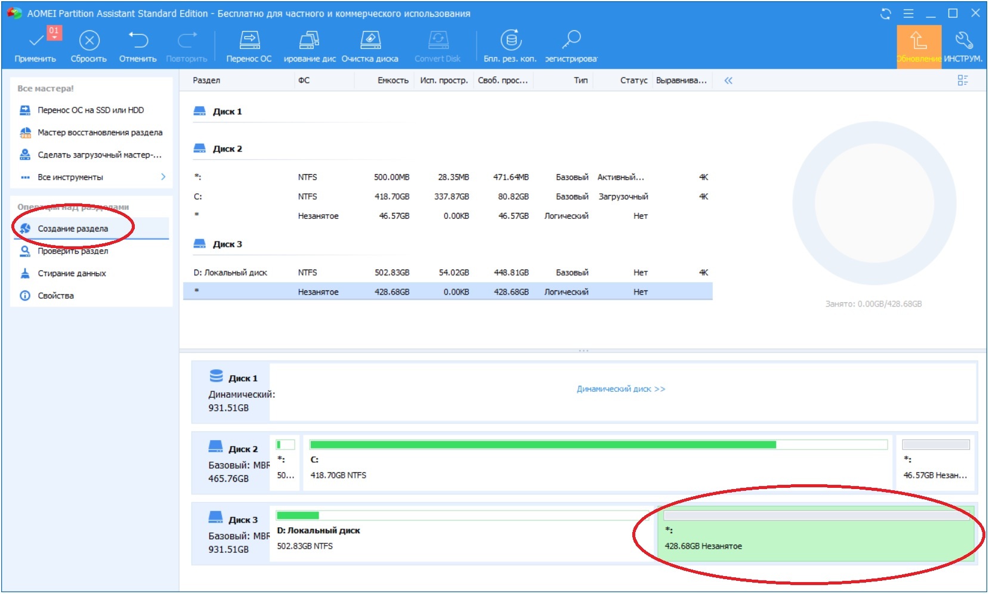Open the free backup tool icon

pos(510,46)
